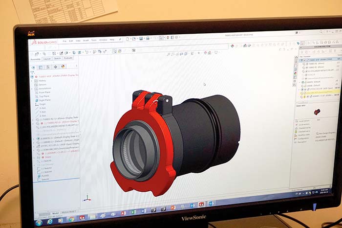Viewport: 342px width, 228px height.
Task: Click the Rebuild traffic light icon
Action: (168, 38)
